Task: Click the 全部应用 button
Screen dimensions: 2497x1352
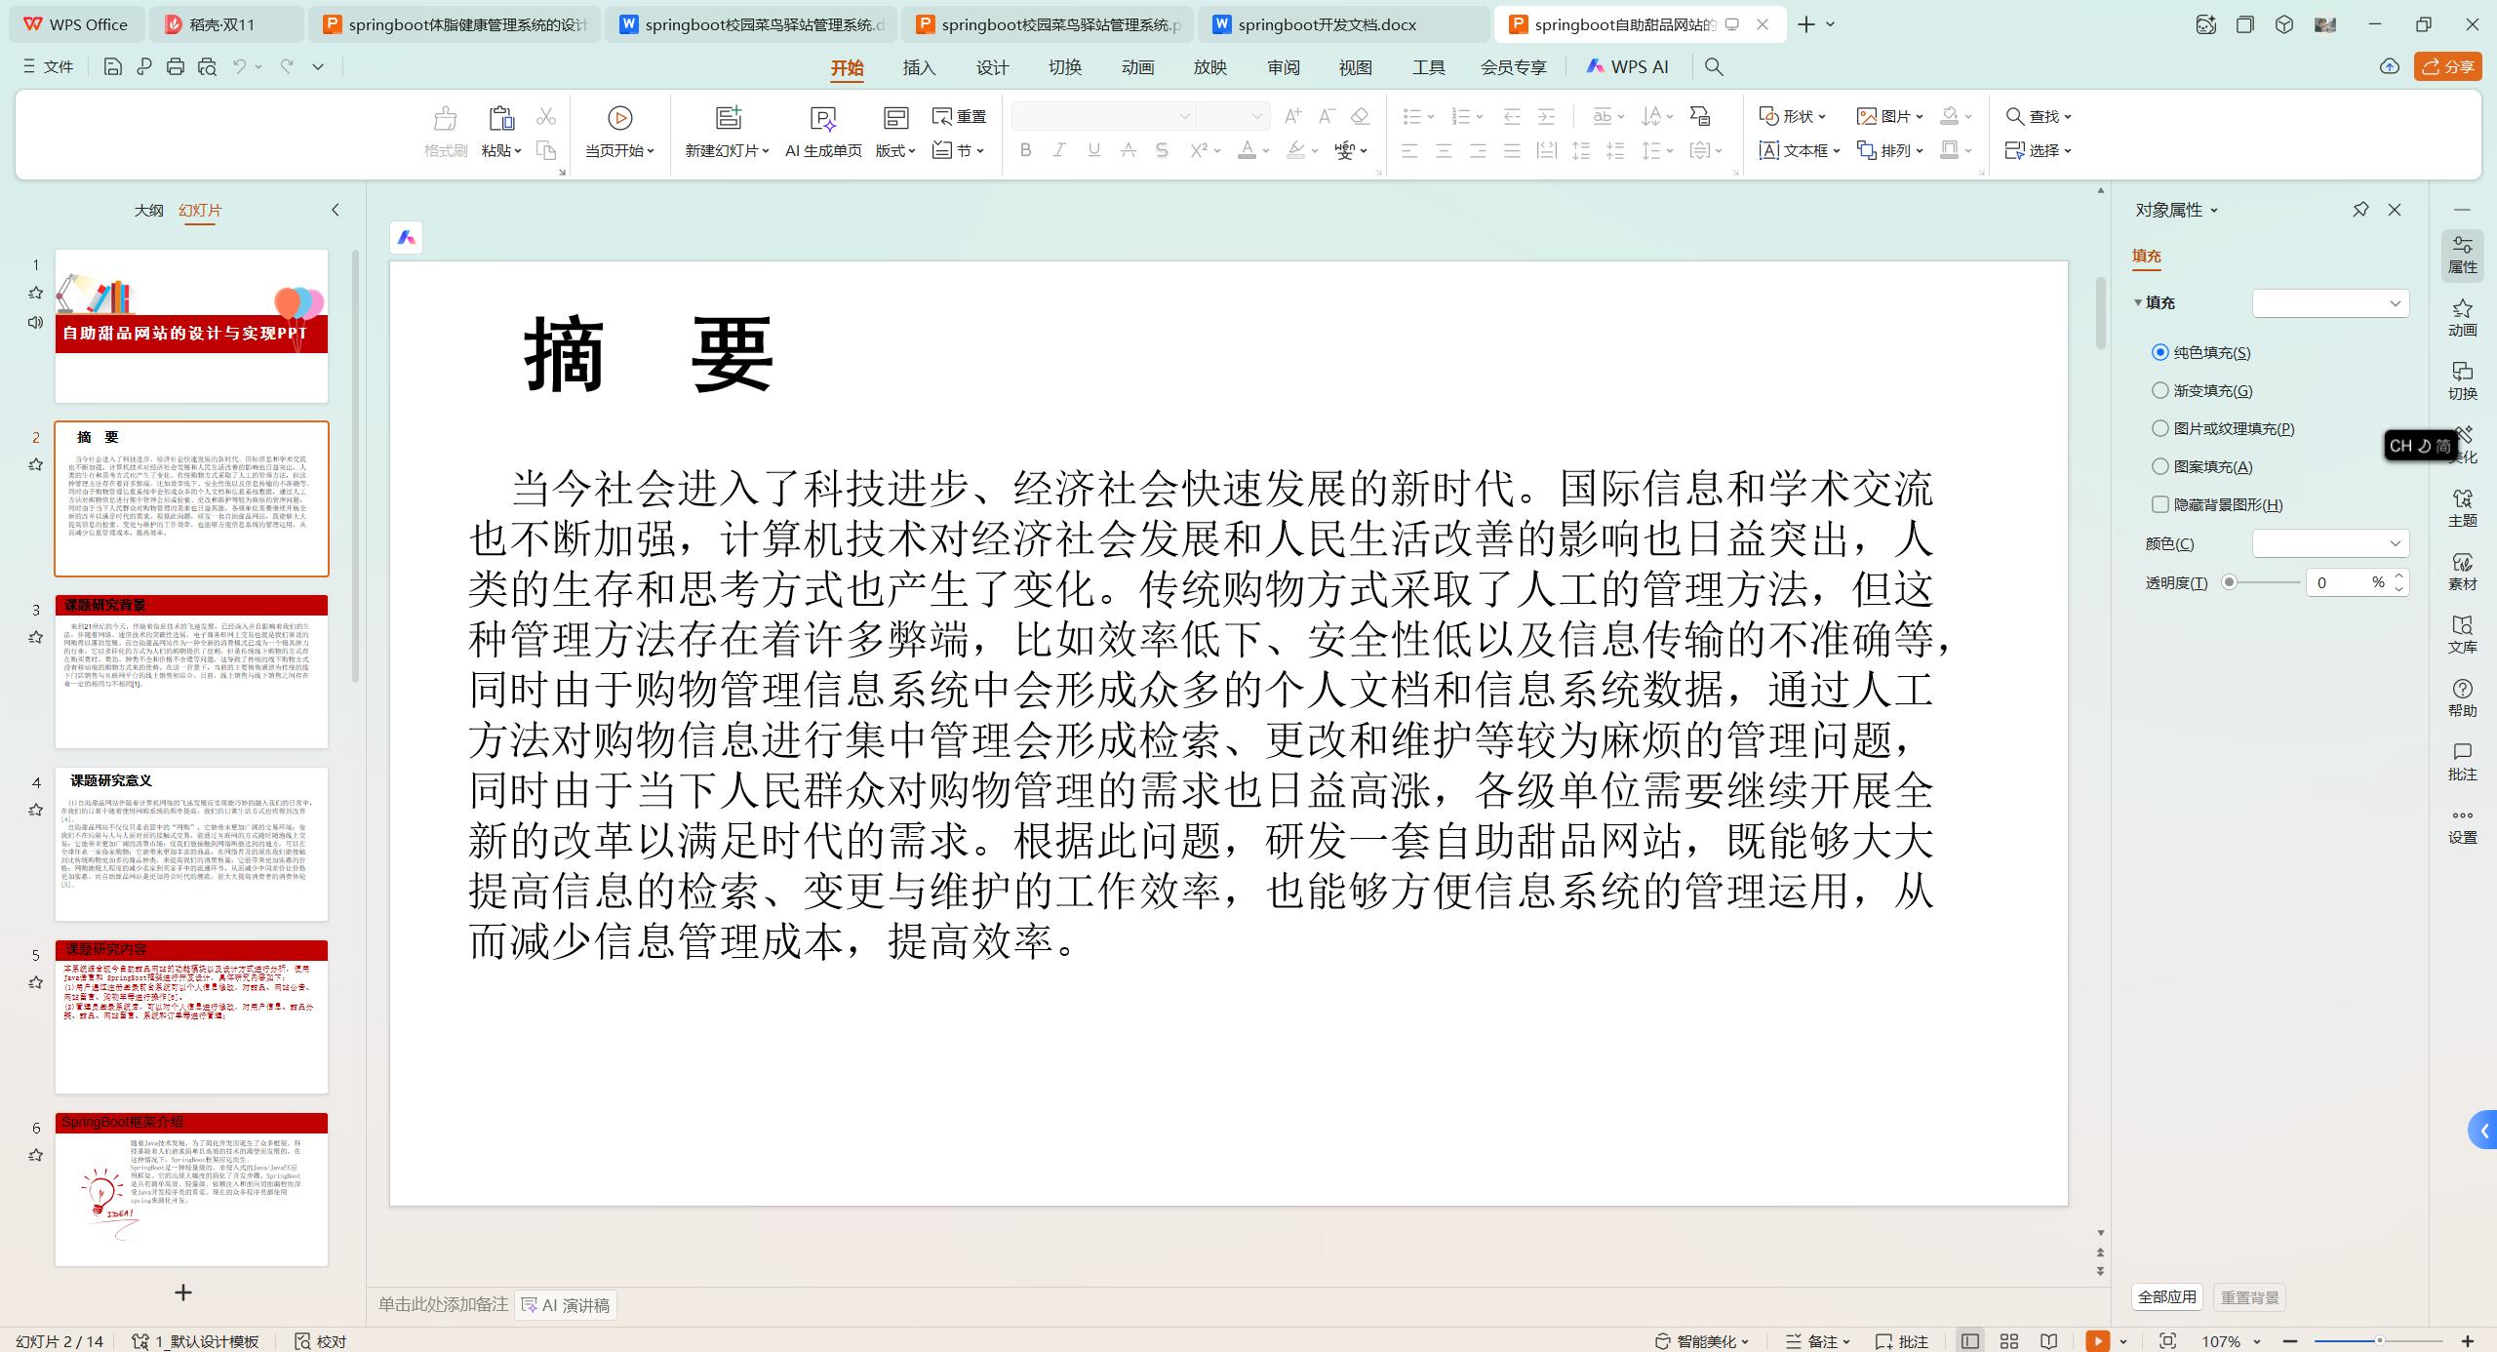Action: pos(2166,1297)
